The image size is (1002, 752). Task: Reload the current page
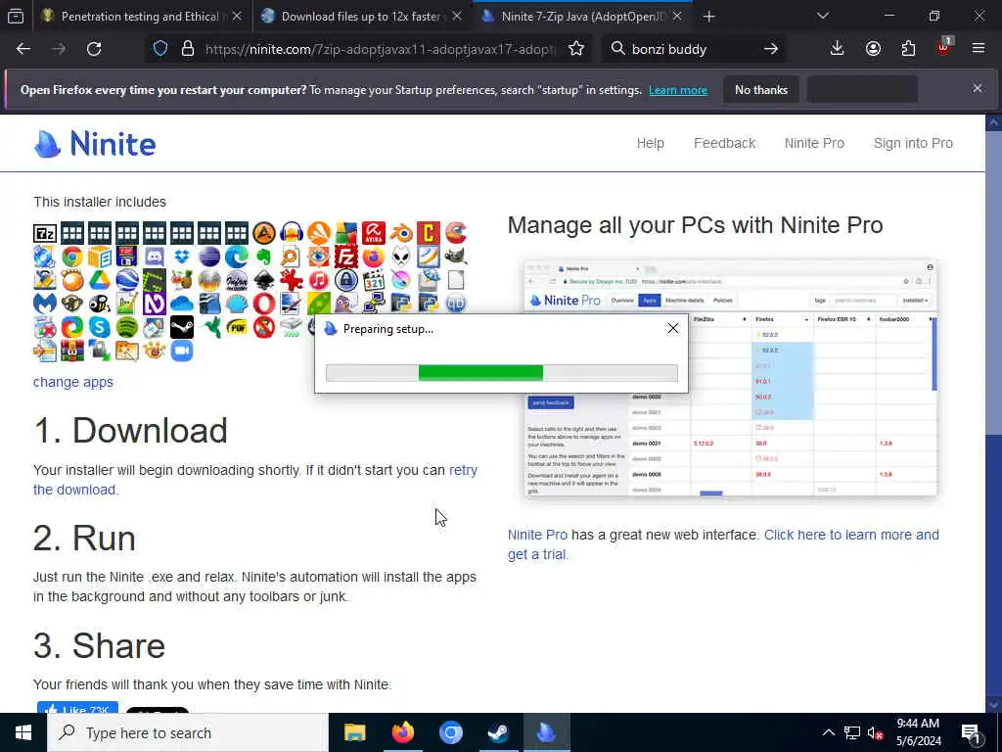(x=94, y=49)
